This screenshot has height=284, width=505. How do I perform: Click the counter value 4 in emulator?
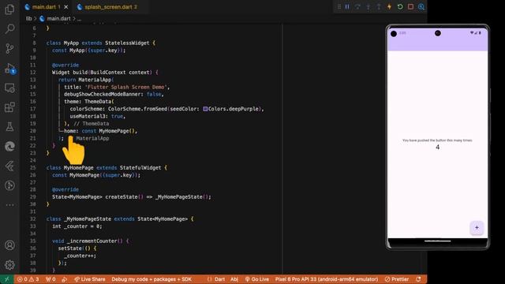point(437,148)
